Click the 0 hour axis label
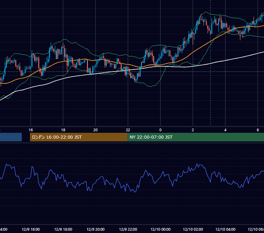Viewport: 264px width, 233px height. (160, 130)
